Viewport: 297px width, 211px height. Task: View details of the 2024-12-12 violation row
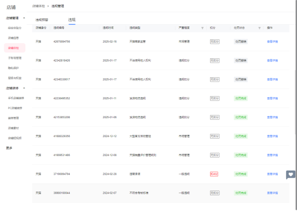pyautogui.click(x=272, y=136)
